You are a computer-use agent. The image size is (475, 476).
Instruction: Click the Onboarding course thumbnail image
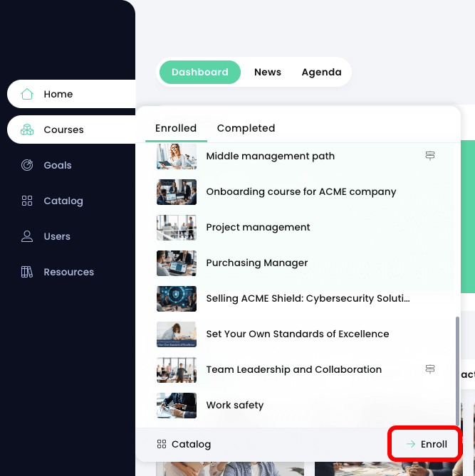[177, 192]
